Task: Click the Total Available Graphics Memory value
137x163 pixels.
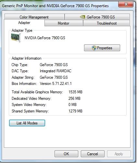Action: click(75, 92)
